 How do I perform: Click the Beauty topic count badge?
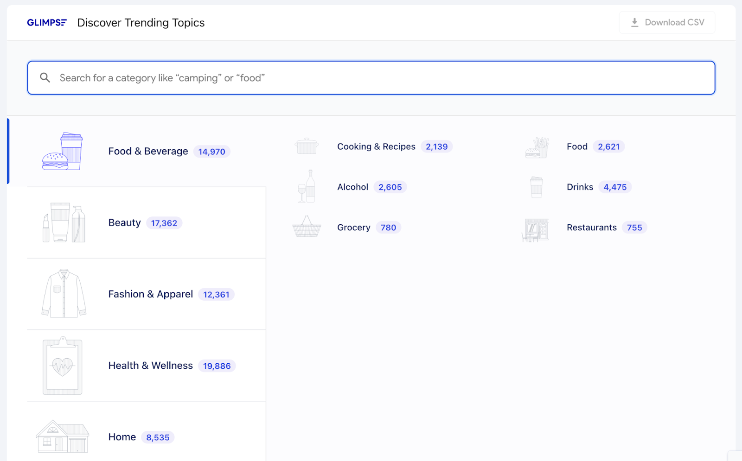click(x=164, y=223)
